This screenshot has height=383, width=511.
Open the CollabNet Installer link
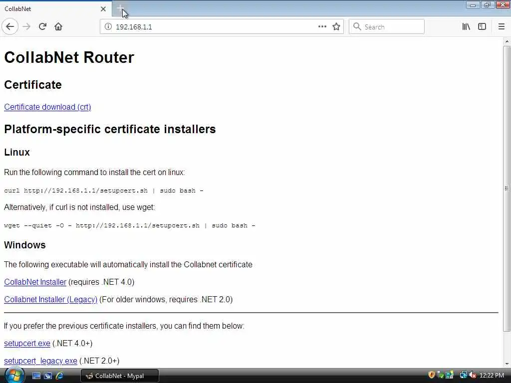(x=35, y=282)
